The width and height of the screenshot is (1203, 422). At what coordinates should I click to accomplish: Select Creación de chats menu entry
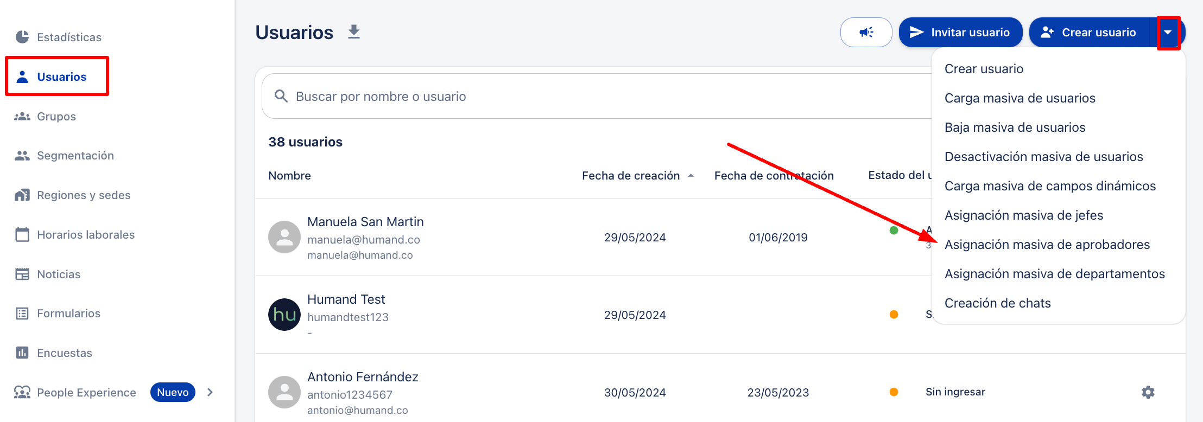point(997,303)
